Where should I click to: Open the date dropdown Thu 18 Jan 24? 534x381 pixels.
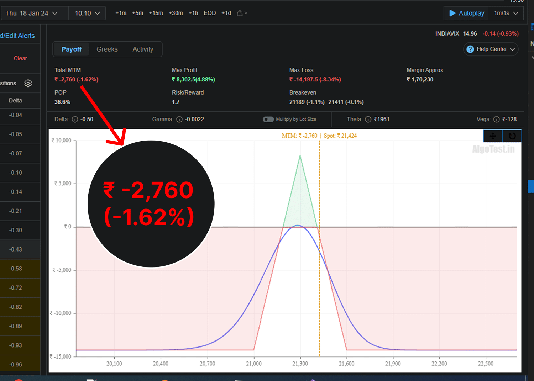(31, 13)
